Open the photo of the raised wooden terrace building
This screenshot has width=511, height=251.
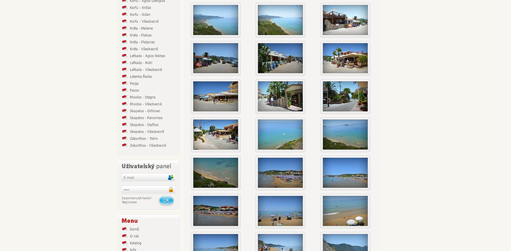[x=345, y=20]
